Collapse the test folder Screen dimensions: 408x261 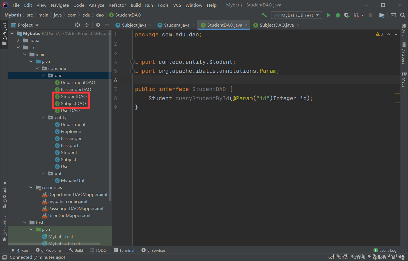[25, 222]
